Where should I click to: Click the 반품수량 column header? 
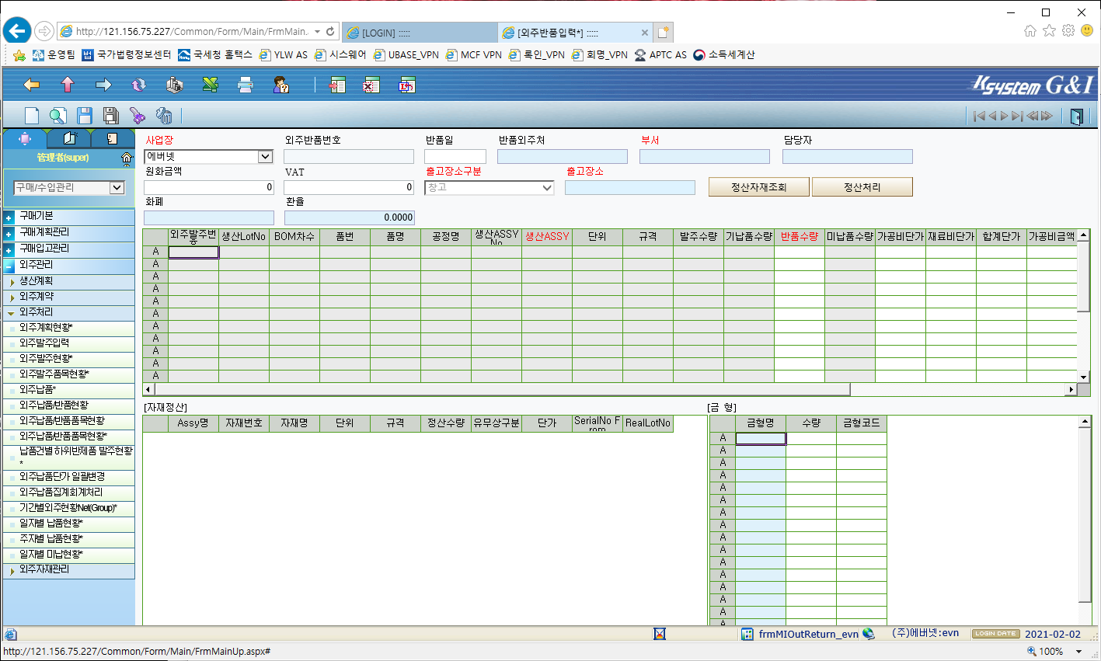pos(800,236)
